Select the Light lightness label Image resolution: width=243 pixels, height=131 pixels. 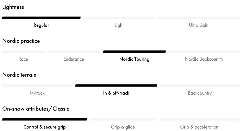[119, 25]
